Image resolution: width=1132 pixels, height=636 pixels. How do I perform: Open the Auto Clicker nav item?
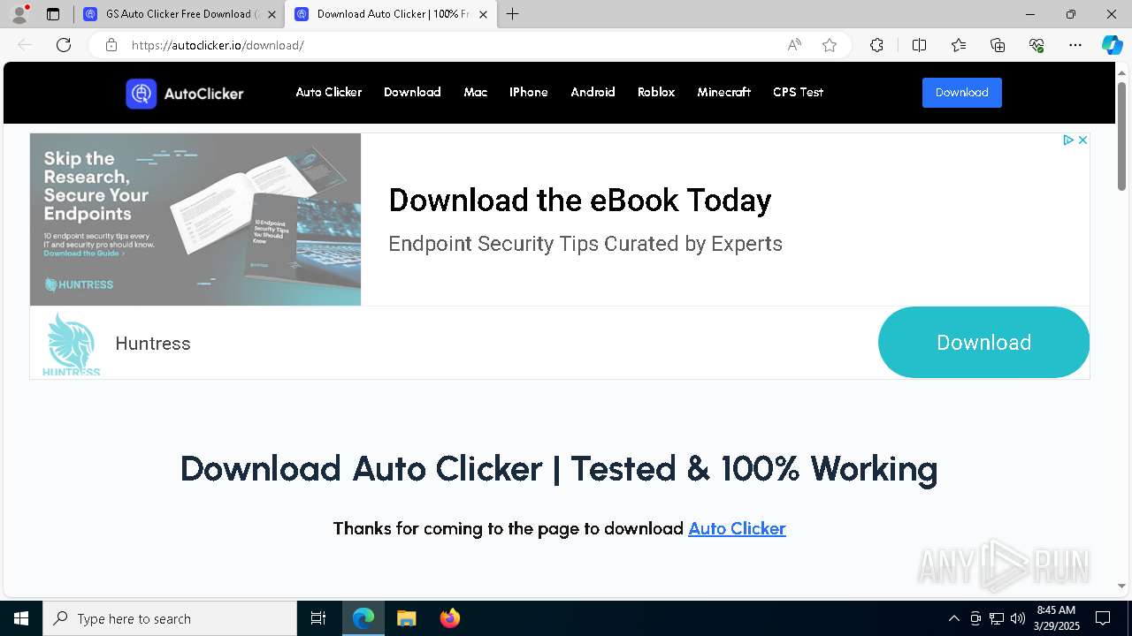click(x=329, y=92)
